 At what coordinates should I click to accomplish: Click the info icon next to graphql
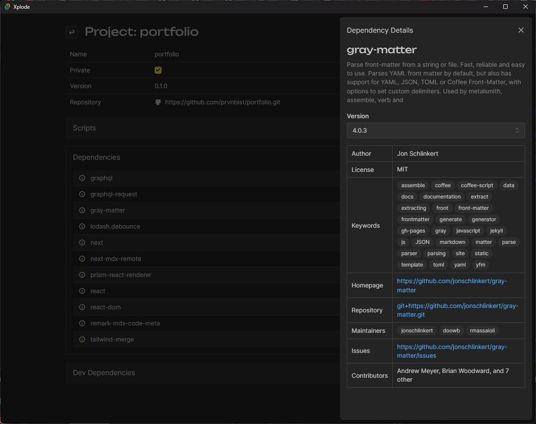click(82, 178)
